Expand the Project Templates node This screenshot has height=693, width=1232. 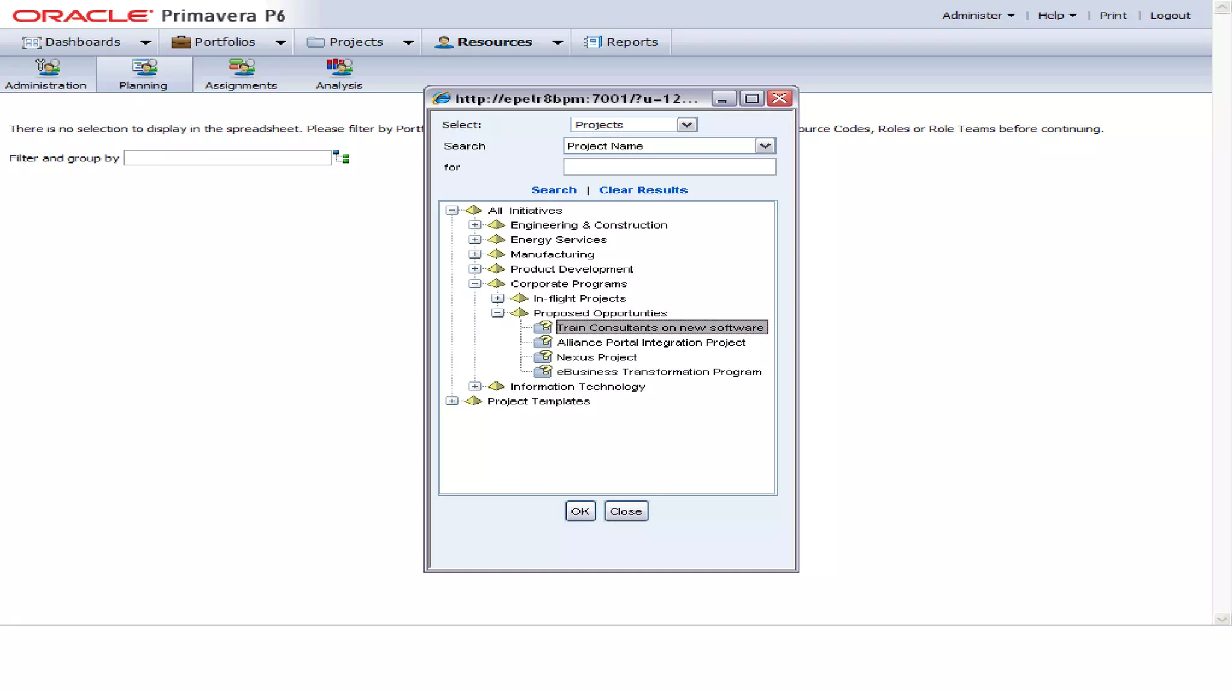pyautogui.click(x=452, y=401)
